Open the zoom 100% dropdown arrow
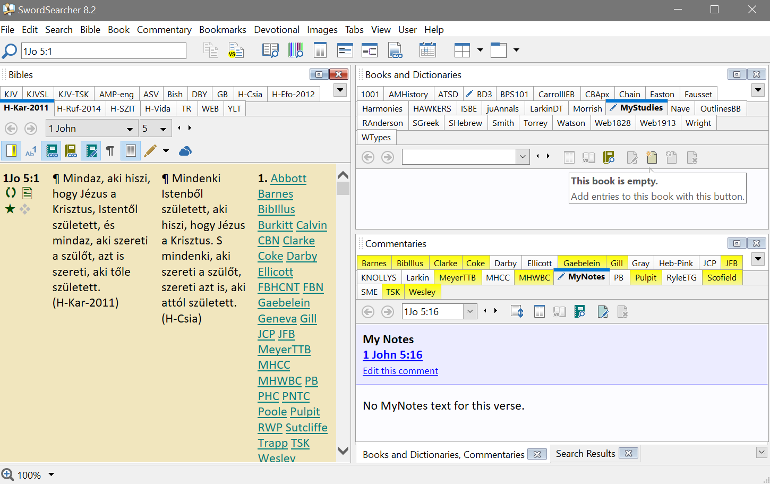This screenshot has width=770, height=484. 52,474
